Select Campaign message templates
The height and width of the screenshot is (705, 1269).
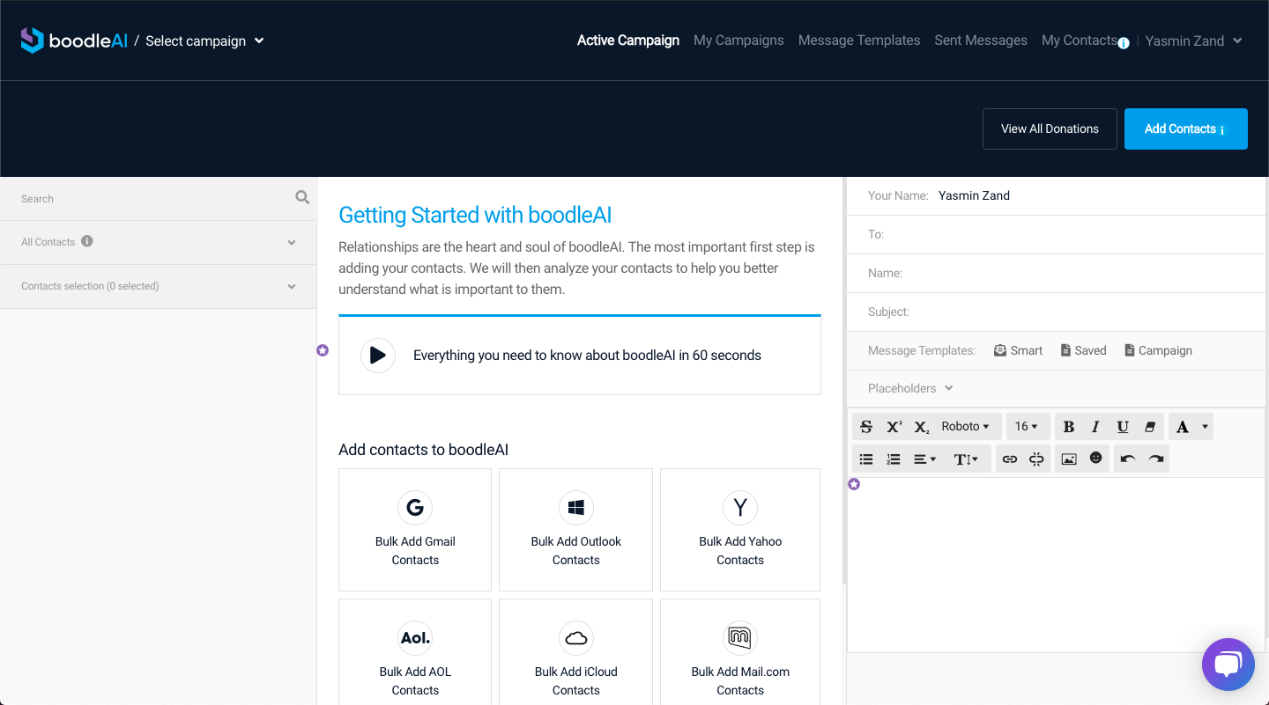pos(1158,350)
